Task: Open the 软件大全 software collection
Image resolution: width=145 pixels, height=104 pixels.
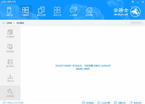Action: (57, 11)
